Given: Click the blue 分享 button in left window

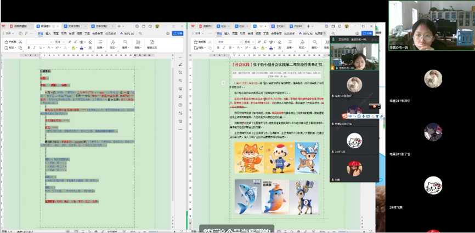Looking at the screenshot, I should pos(178,33).
